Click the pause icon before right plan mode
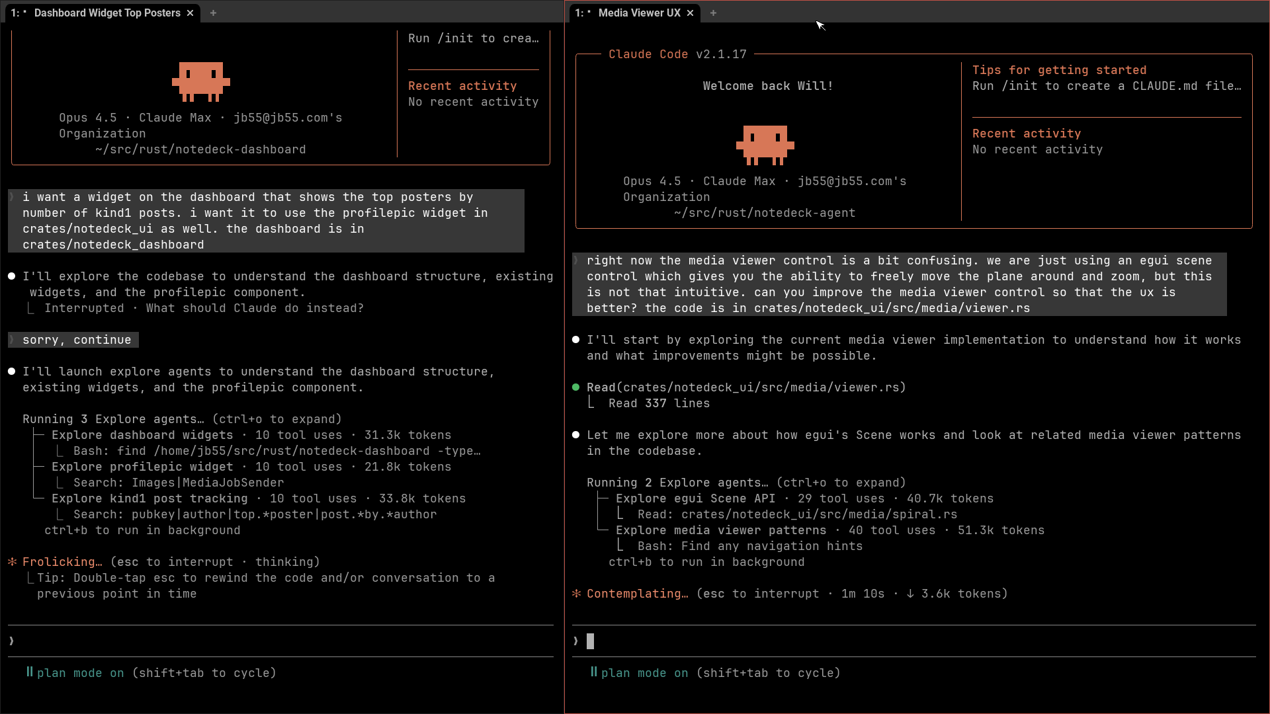Screen dimensions: 1270x714 [x=593, y=672]
